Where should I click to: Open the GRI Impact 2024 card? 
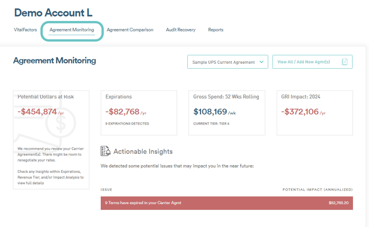(x=315, y=113)
